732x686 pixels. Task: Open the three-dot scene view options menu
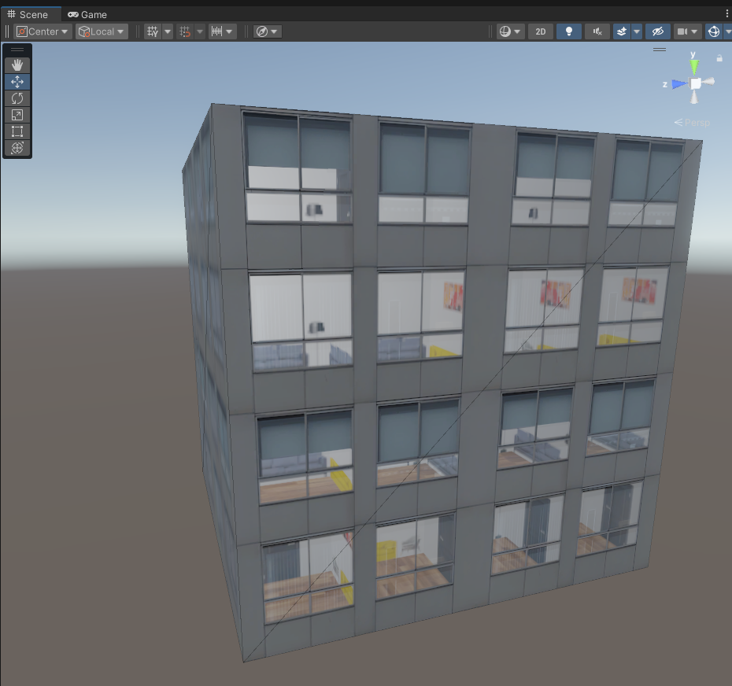pos(726,14)
